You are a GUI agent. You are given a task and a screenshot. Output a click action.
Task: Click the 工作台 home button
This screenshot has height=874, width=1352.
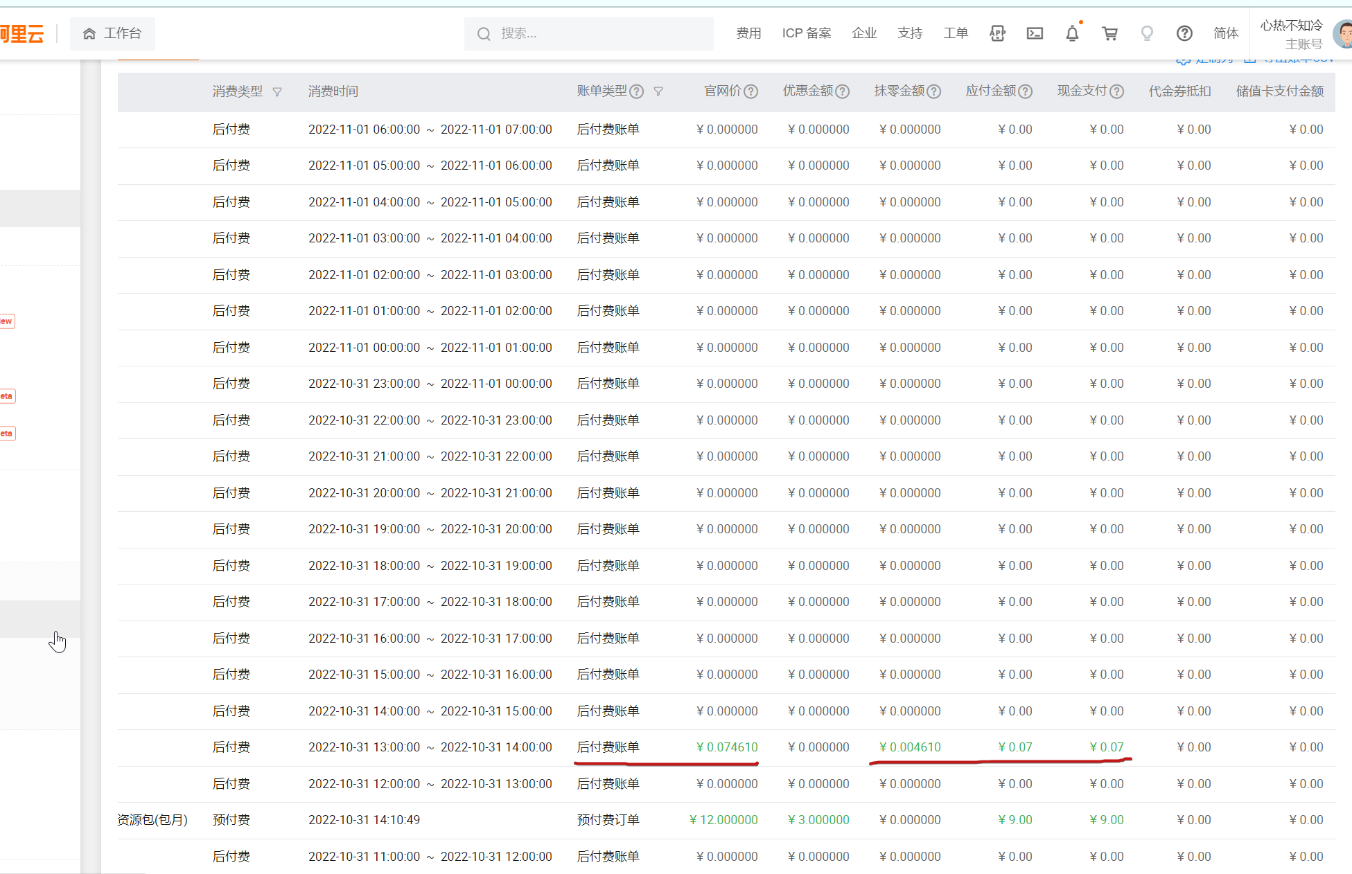tap(112, 33)
